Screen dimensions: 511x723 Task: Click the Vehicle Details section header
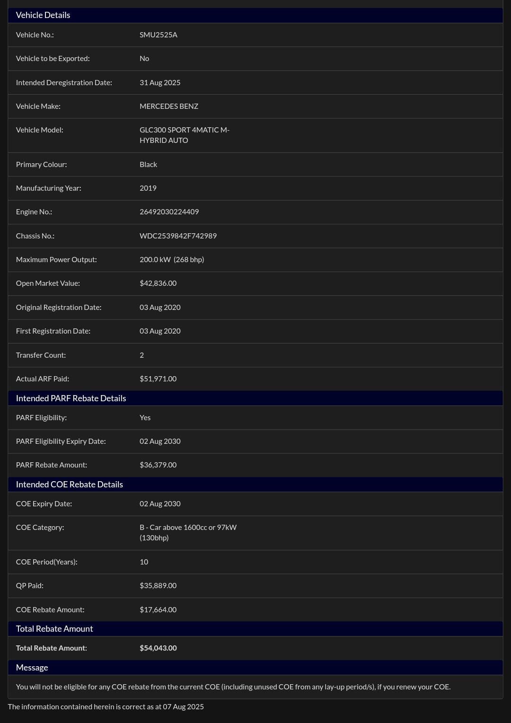[43, 15]
